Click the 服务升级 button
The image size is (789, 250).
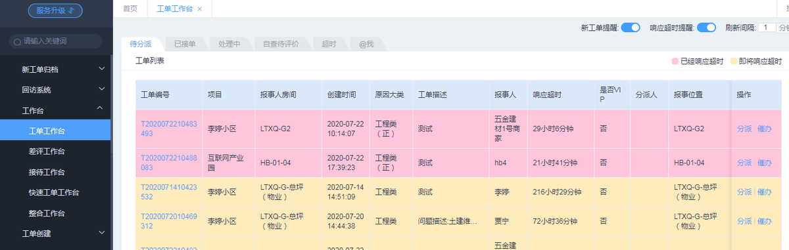tap(55, 10)
